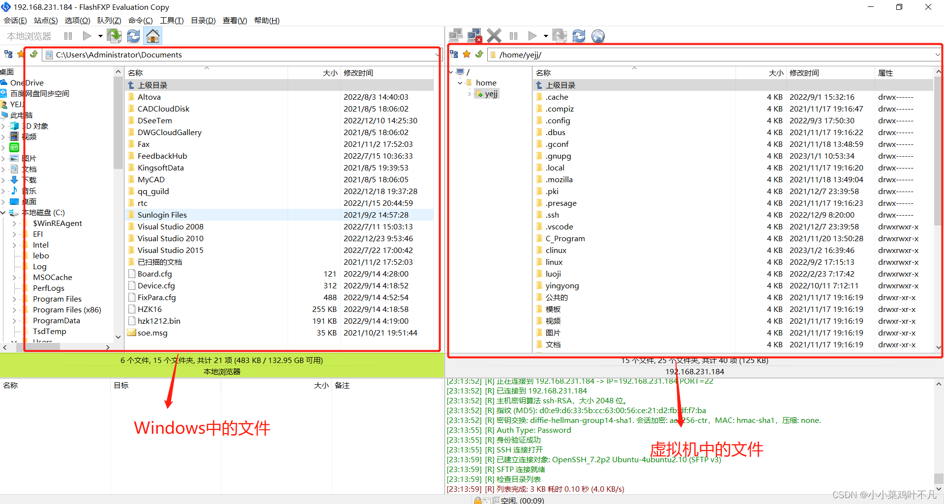This screenshot has width=944, height=504.
Task: Click the abort X icon in remote toolbar
Action: tap(494, 36)
